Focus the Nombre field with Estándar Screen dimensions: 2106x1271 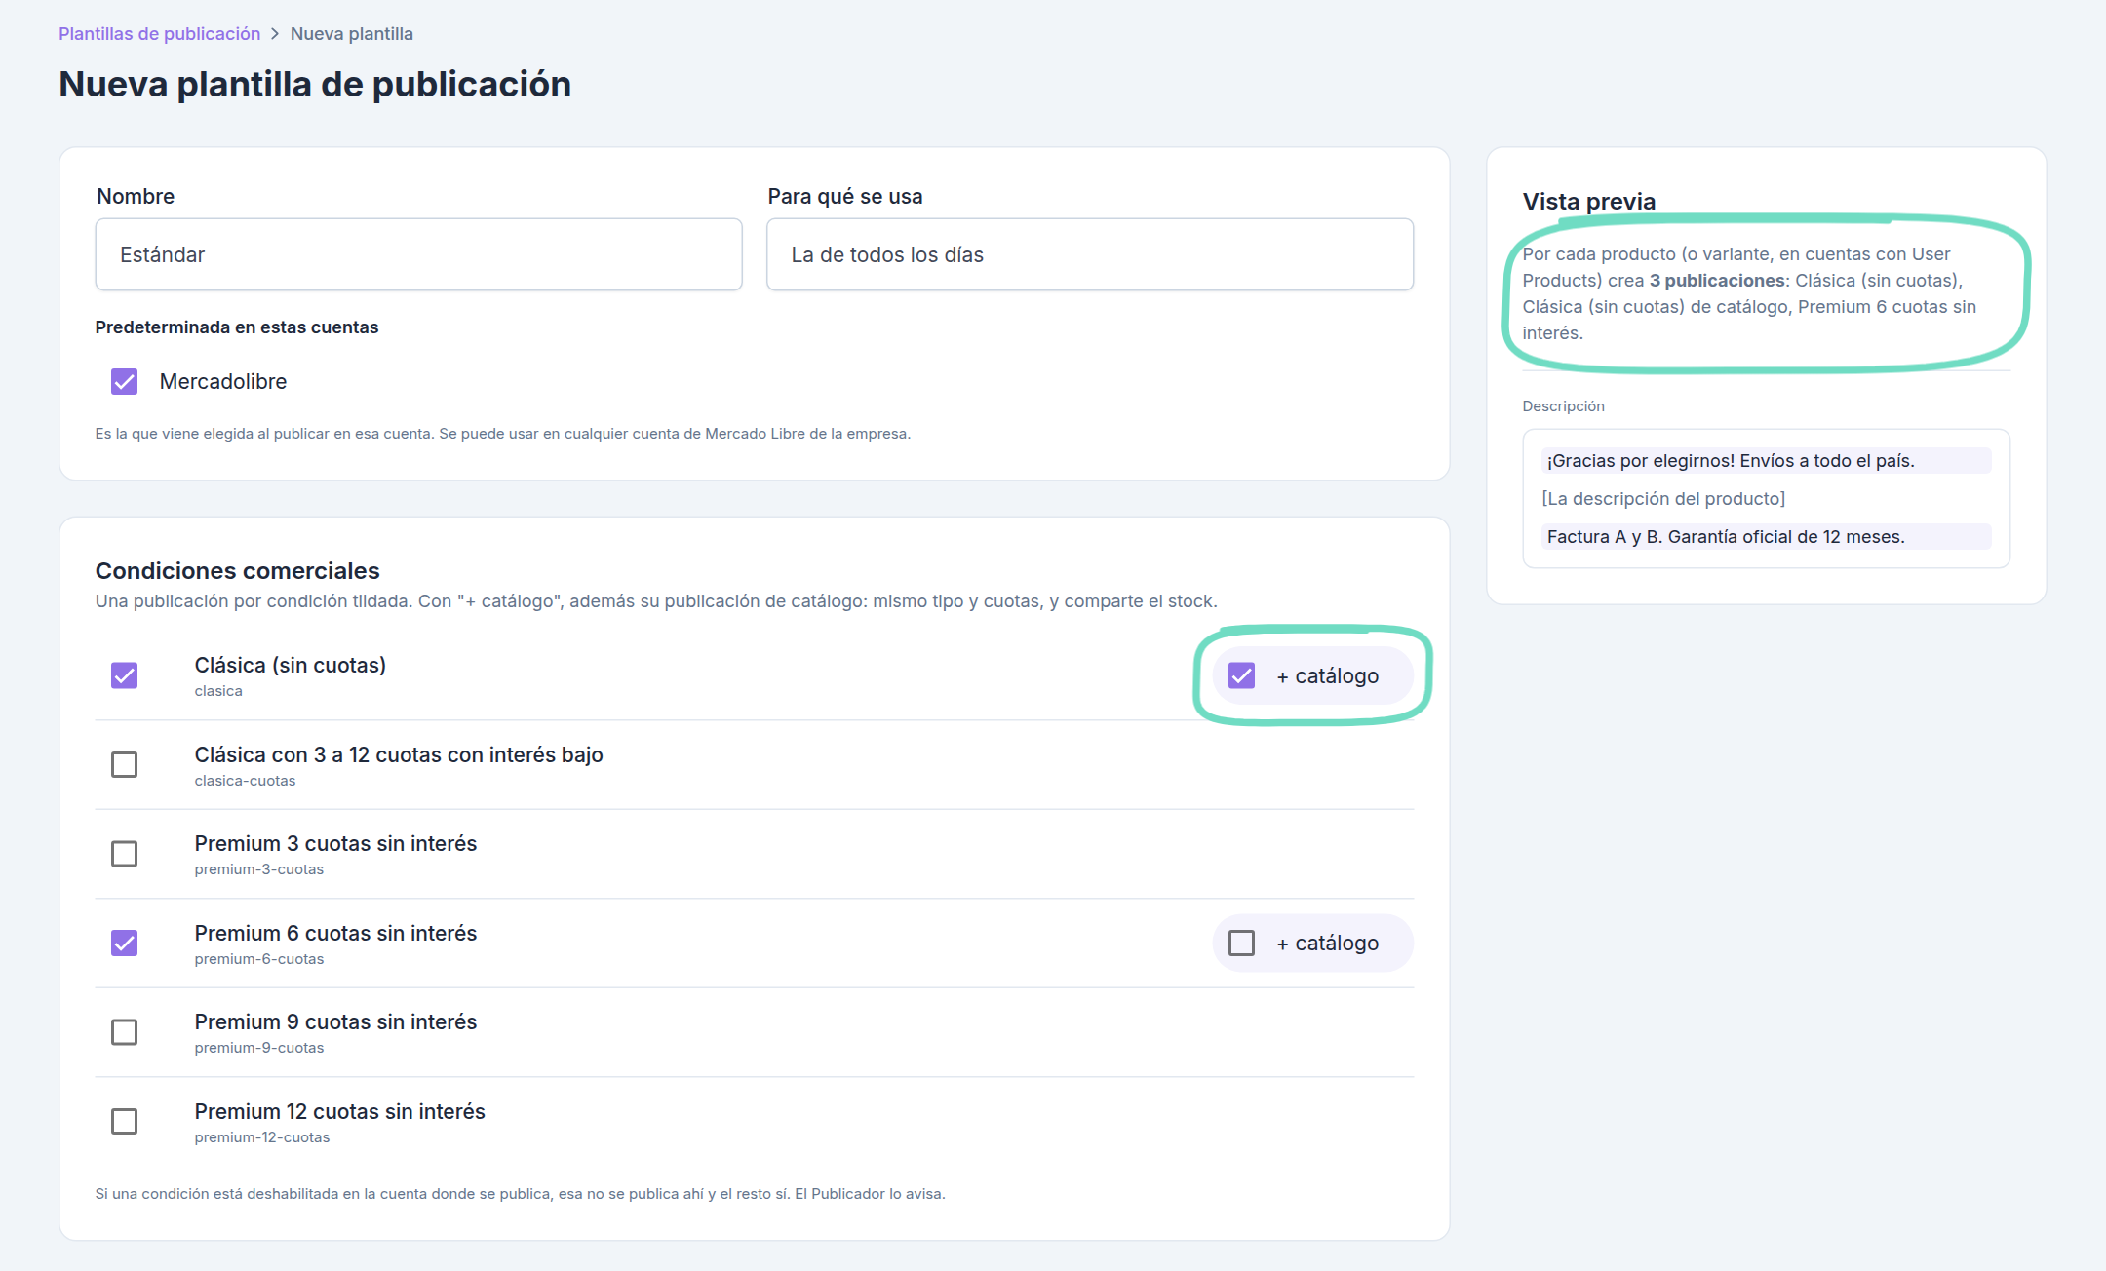[418, 254]
